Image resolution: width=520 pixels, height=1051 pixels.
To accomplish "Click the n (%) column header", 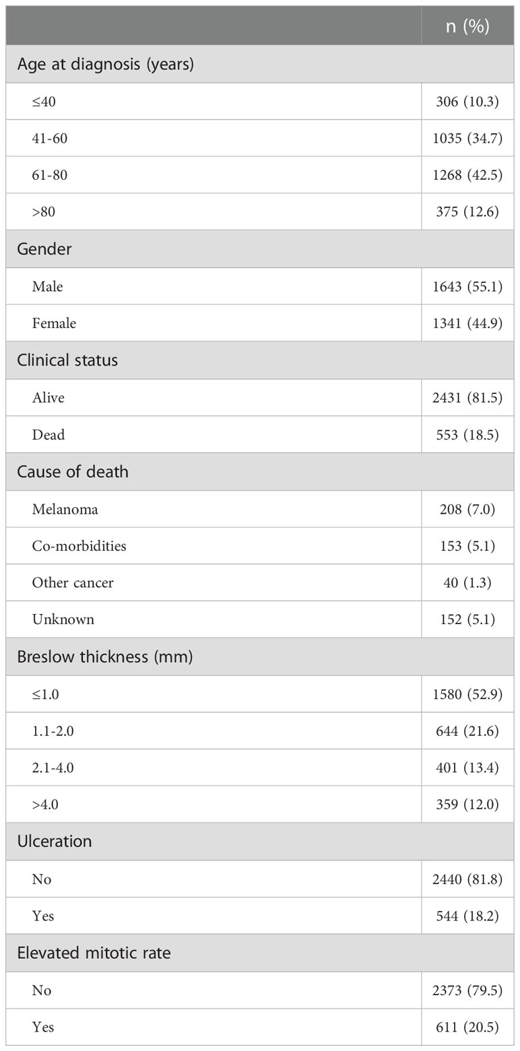I will (467, 26).
